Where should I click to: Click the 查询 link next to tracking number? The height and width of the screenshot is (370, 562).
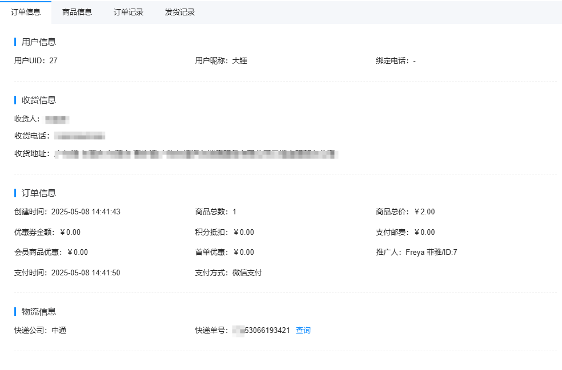(x=303, y=330)
